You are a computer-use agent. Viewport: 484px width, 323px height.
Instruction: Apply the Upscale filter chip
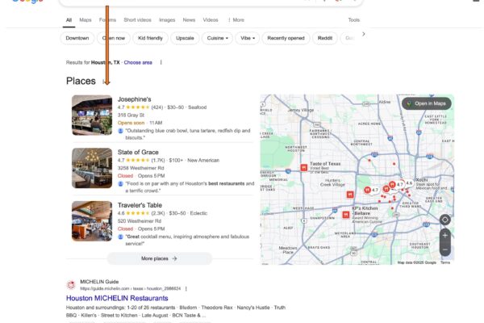point(185,38)
